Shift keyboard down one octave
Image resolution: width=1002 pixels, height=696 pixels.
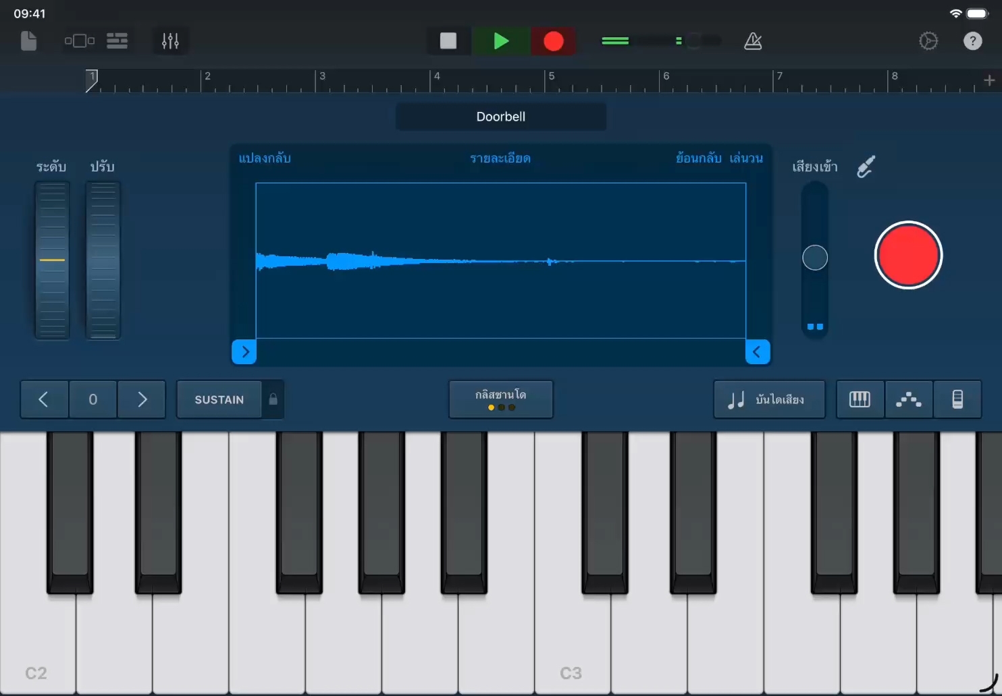pyautogui.click(x=44, y=400)
